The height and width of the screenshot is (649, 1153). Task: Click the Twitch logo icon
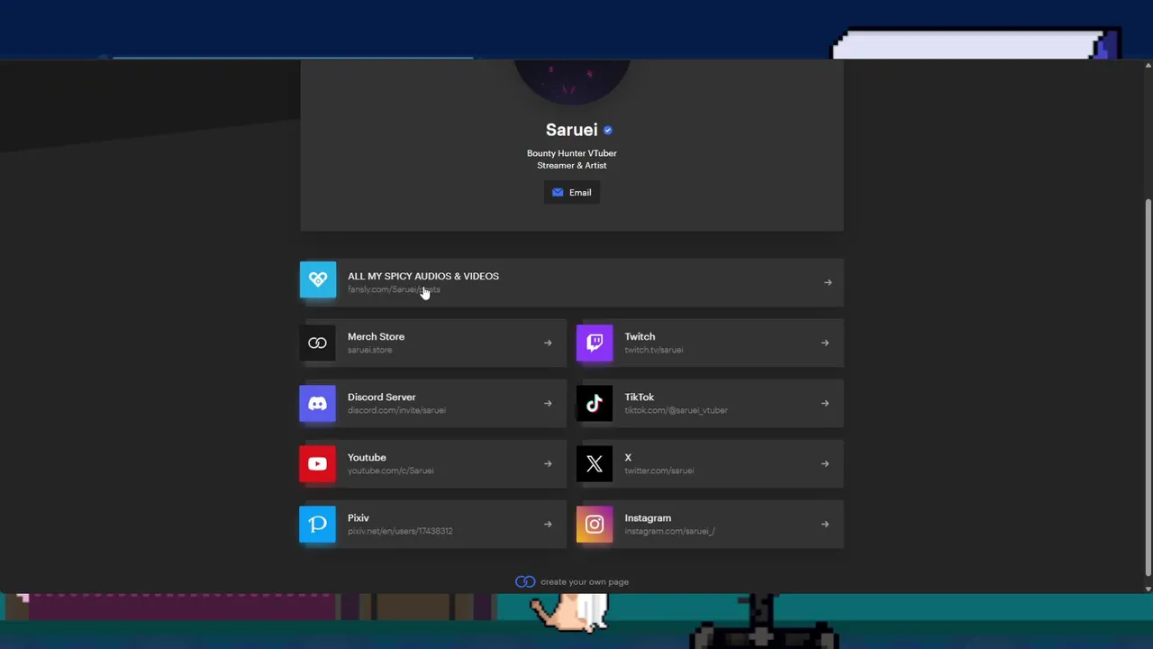(595, 343)
